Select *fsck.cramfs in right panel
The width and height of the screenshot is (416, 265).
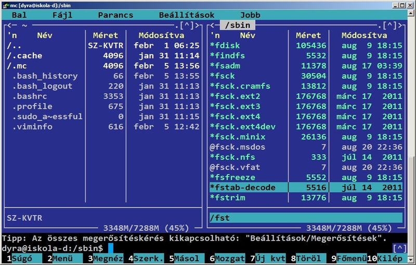coord(306,86)
